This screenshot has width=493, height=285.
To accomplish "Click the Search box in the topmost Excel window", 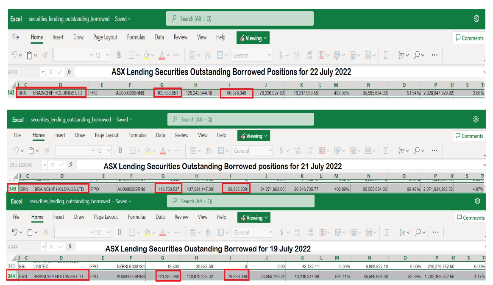I will (x=240, y=19).
